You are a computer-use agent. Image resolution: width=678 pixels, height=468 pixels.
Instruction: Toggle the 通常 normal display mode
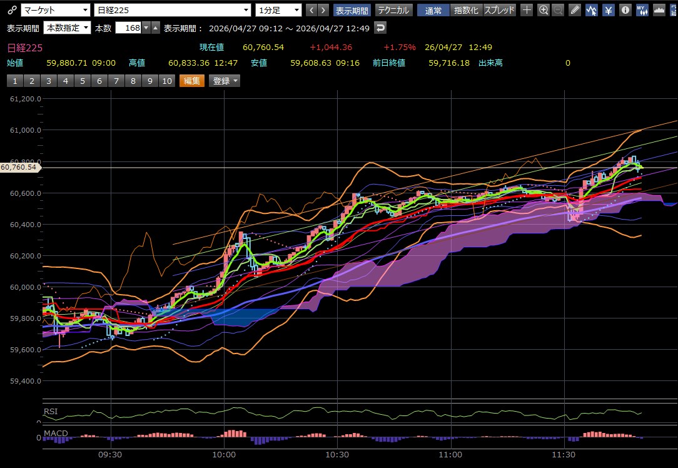tap(433, 10)
